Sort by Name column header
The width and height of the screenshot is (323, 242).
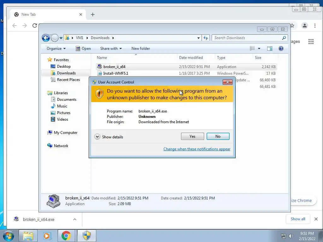pyautogui.click(x=136, y=58)
